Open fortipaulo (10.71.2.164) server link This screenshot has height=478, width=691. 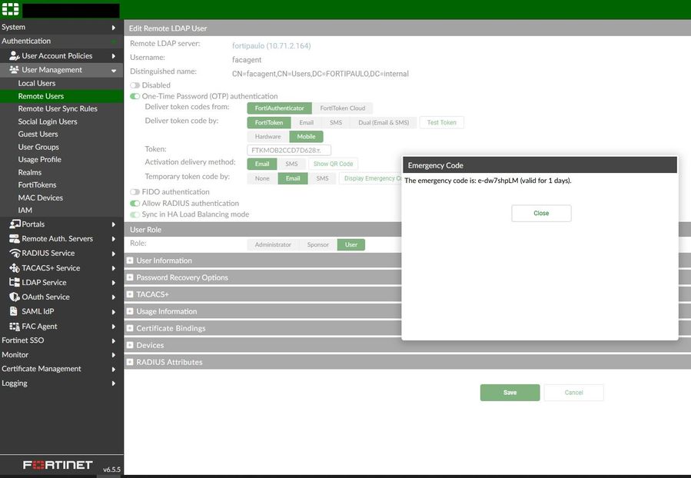[271, 46]
